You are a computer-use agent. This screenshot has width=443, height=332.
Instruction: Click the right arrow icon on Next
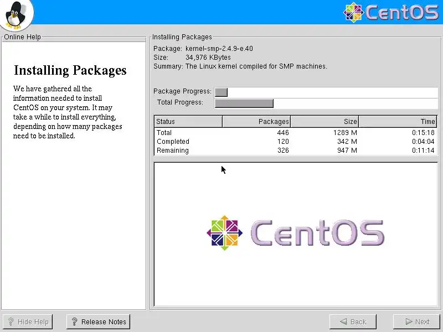coord(409,321)
